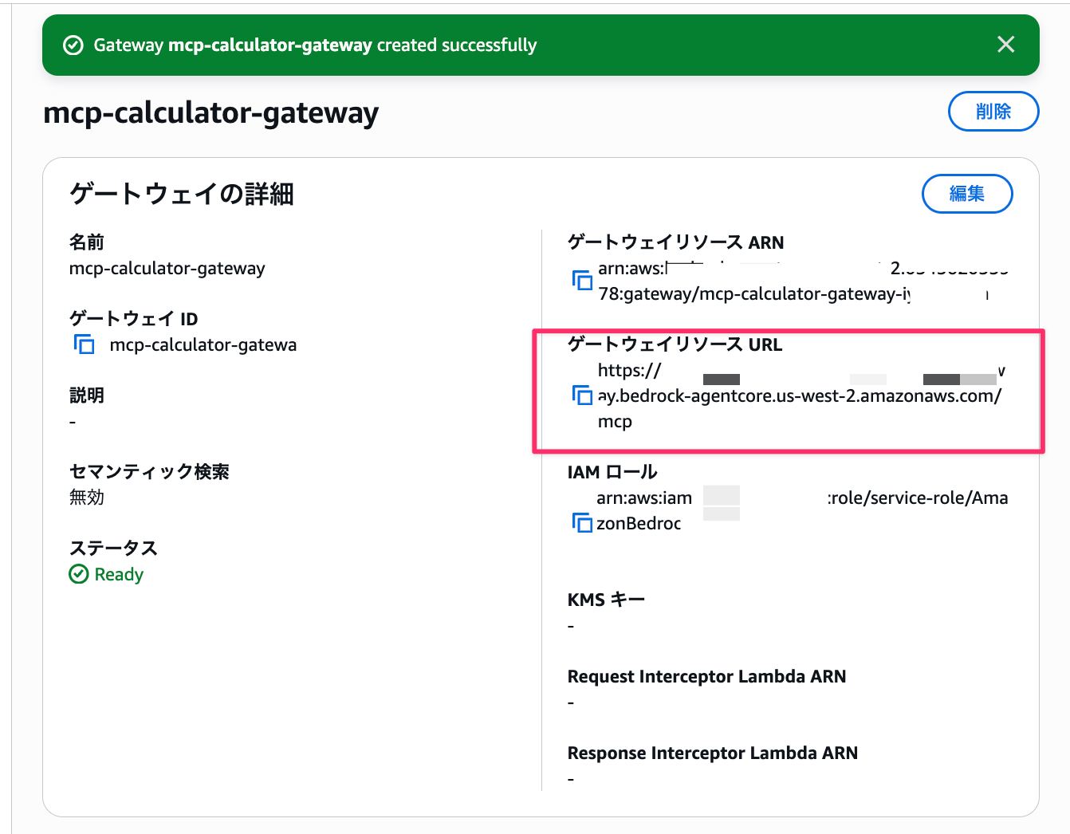Dismiss the green success notification banner
This screenshot has height=834, width=1070.
pyautogui.click(x=1005, y=45)
